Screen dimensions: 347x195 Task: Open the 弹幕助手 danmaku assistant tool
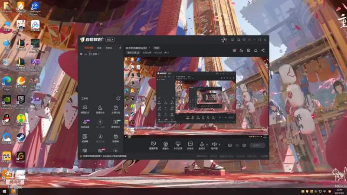(x=85, y=110)
